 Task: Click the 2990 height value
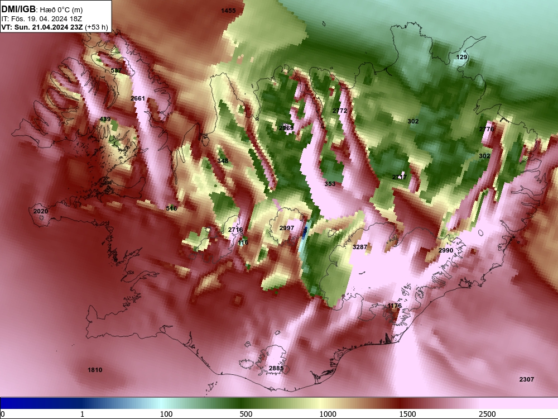tap(445, 250)
